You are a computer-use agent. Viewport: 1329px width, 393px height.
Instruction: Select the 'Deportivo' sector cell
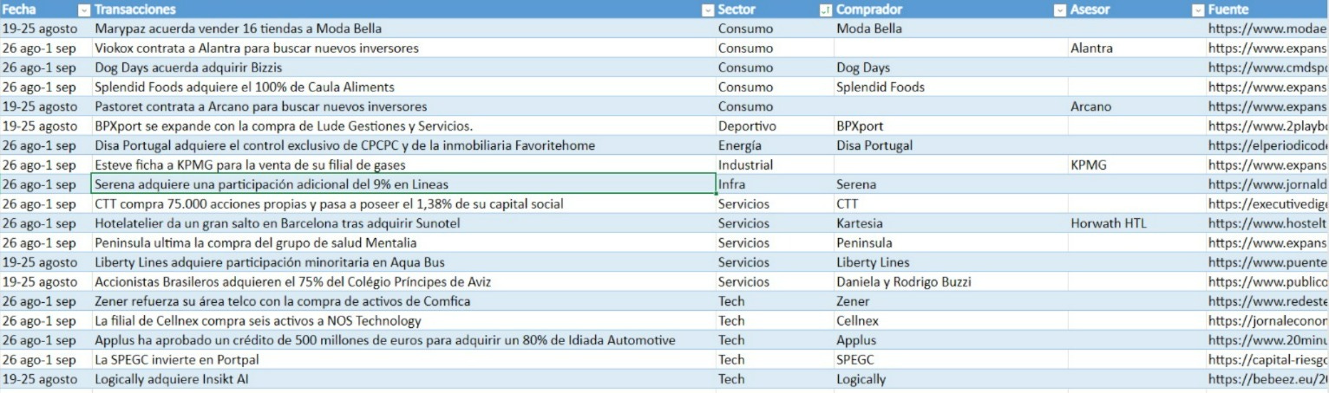775,126
